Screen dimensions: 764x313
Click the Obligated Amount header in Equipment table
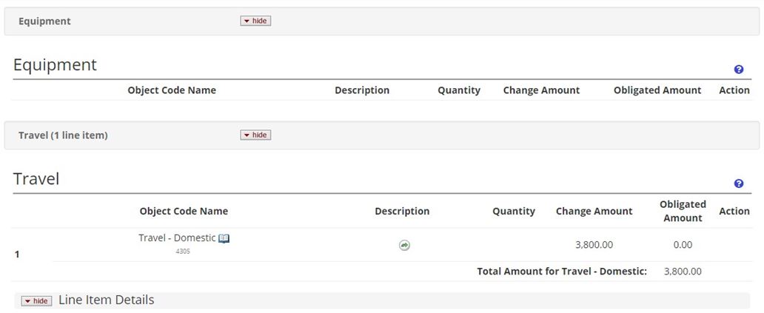point(657,90)
